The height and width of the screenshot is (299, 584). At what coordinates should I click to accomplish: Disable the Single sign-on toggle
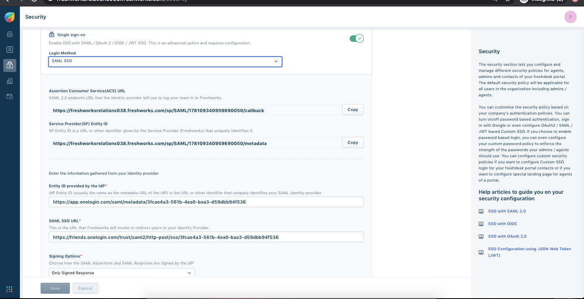[x=357, y=39]
